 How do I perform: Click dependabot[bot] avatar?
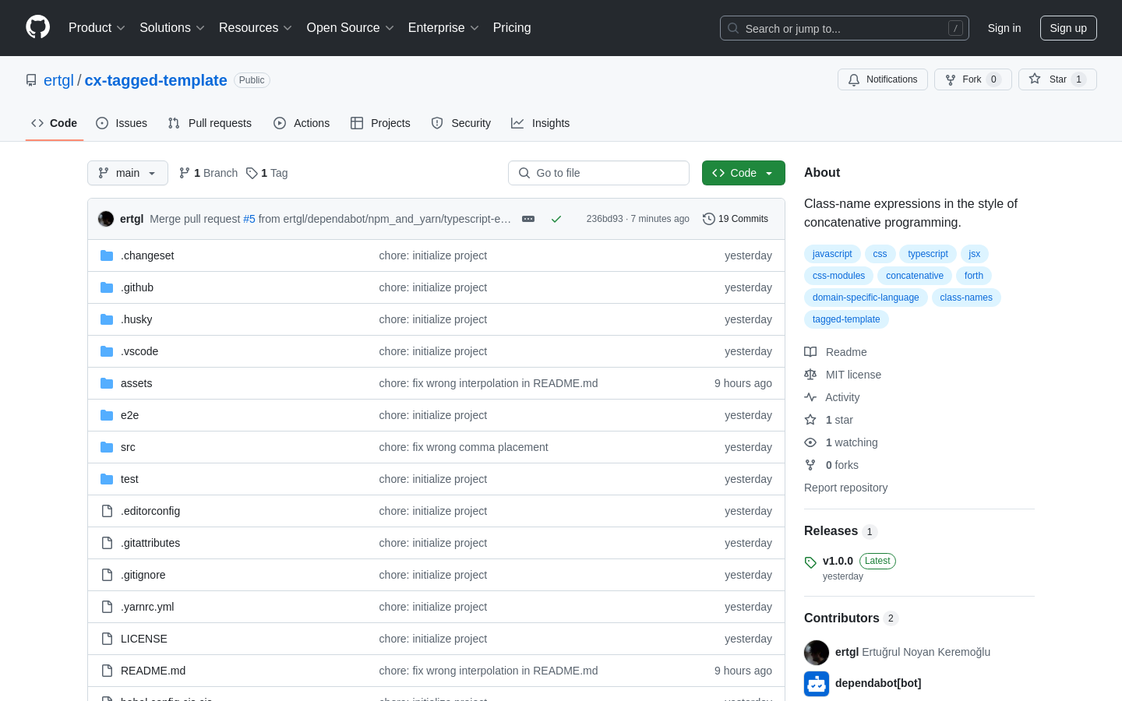(817, 683)
